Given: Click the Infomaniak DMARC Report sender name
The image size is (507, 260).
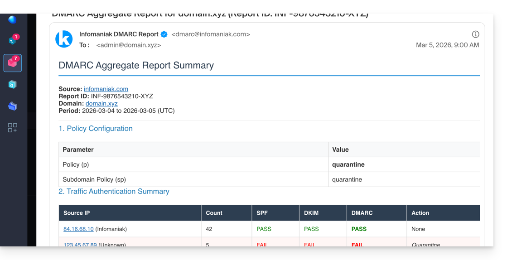Looking at the screenshot, I should 119,34.
